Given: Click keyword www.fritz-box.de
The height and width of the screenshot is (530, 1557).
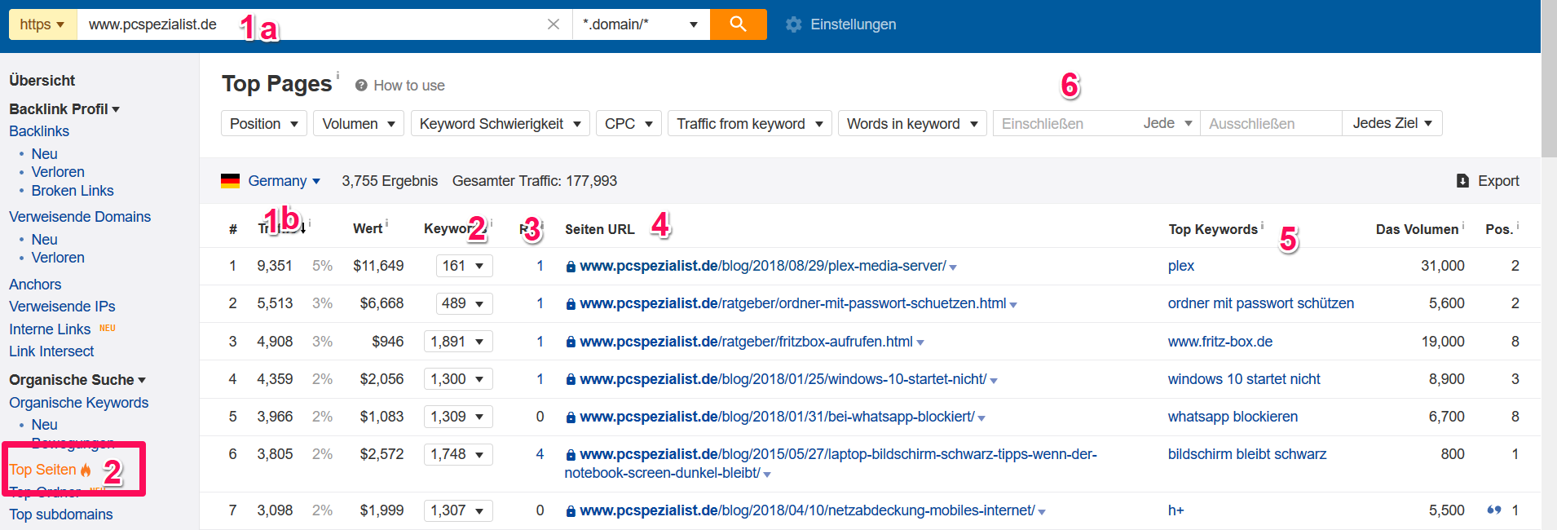Looking at the screenshot, I should [x=1220, y=342].
